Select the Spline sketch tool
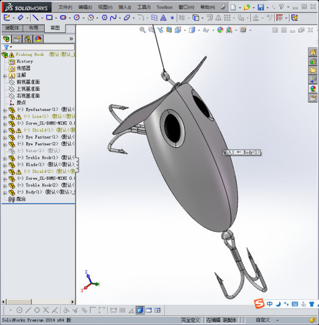Screen dimensions: 319x325 pos(113,18)
